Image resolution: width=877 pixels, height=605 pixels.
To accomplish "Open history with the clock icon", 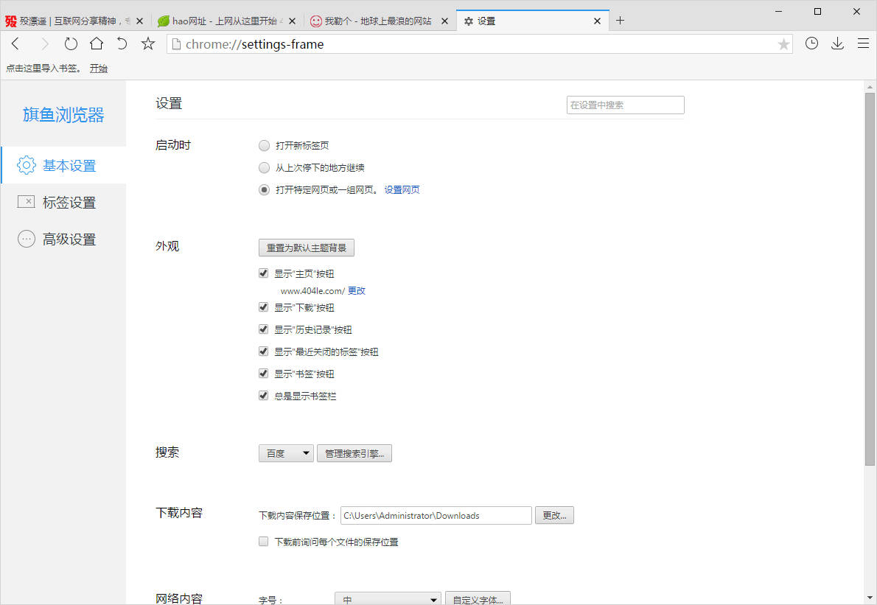I will (x=811, y=43).
